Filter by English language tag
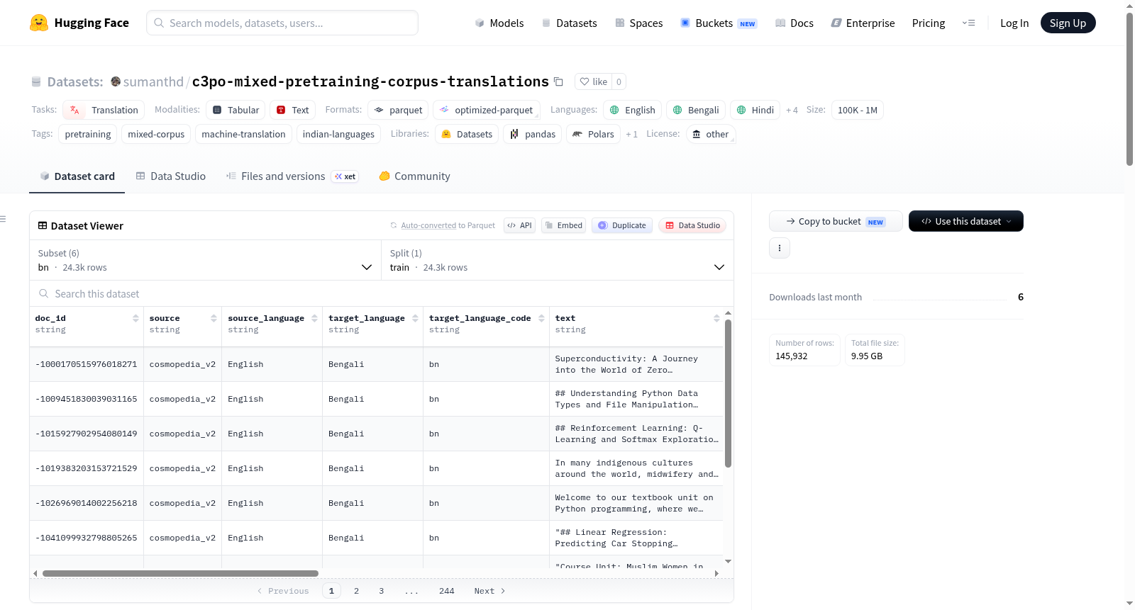The height and width of the screenshot is (610, 1135). (x=633, y=110)
